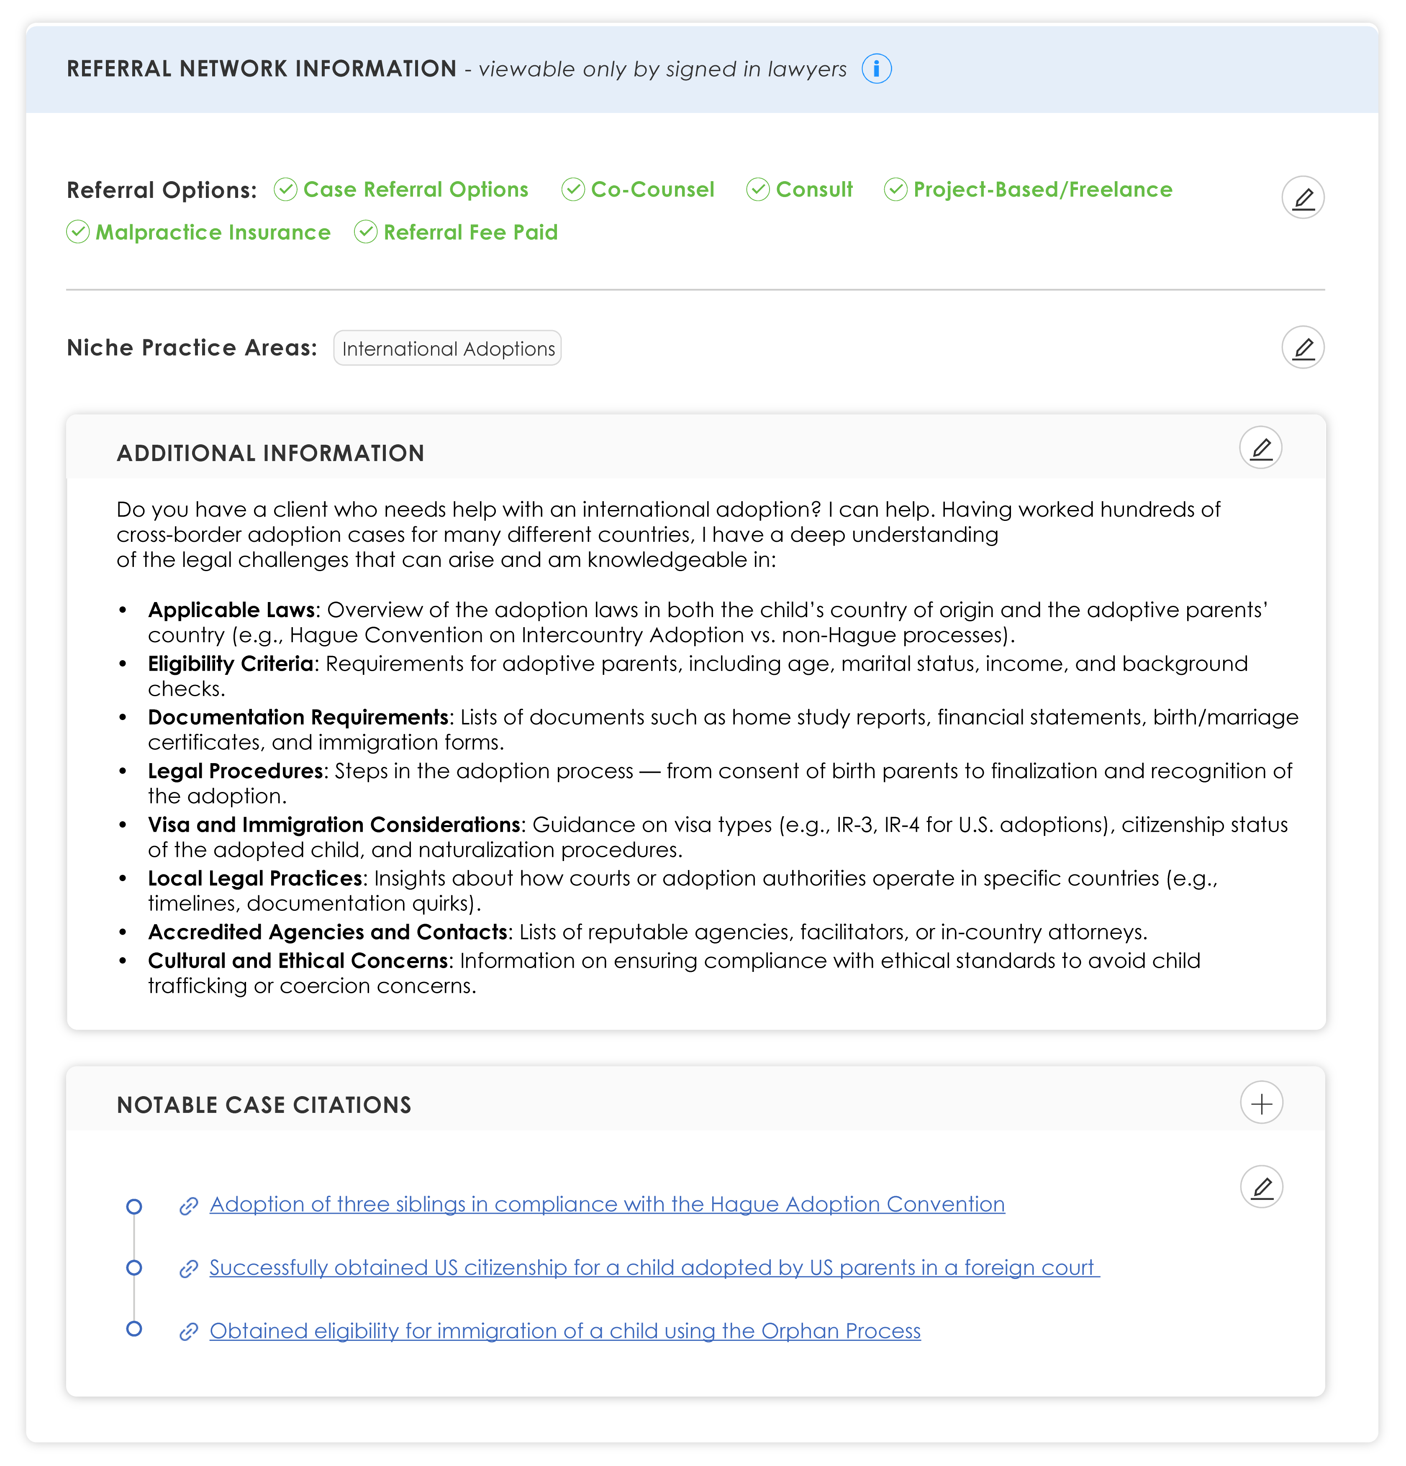1406x1466 pixels.
Task: Edit the Referral Options with pencil icon
Action: coord(1303,197)
